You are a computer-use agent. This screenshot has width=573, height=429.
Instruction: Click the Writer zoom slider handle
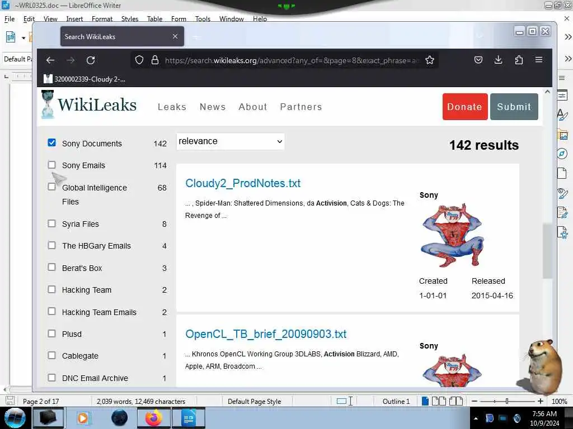(507, 401)
